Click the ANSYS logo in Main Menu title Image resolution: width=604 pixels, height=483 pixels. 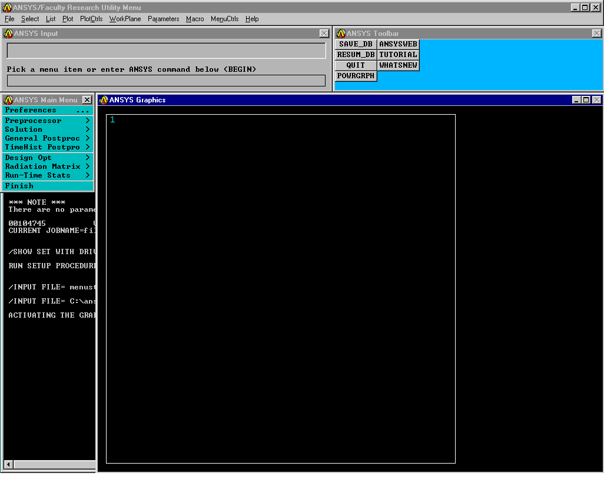click(8, 100)
